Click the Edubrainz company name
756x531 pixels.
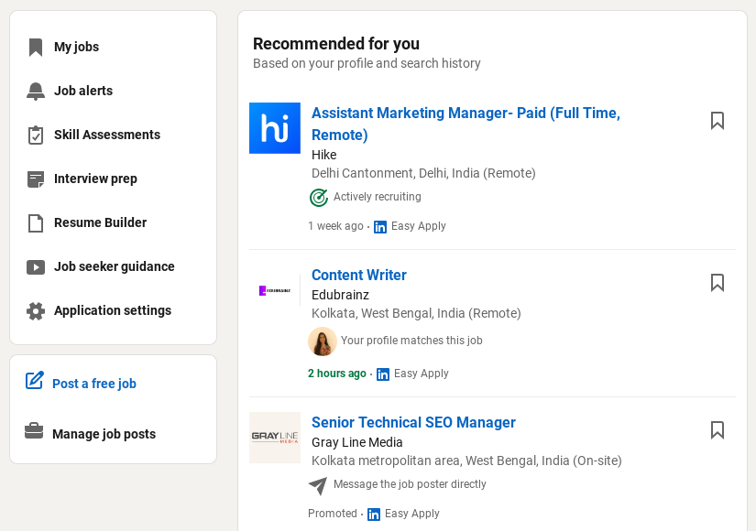pos(340,295)
